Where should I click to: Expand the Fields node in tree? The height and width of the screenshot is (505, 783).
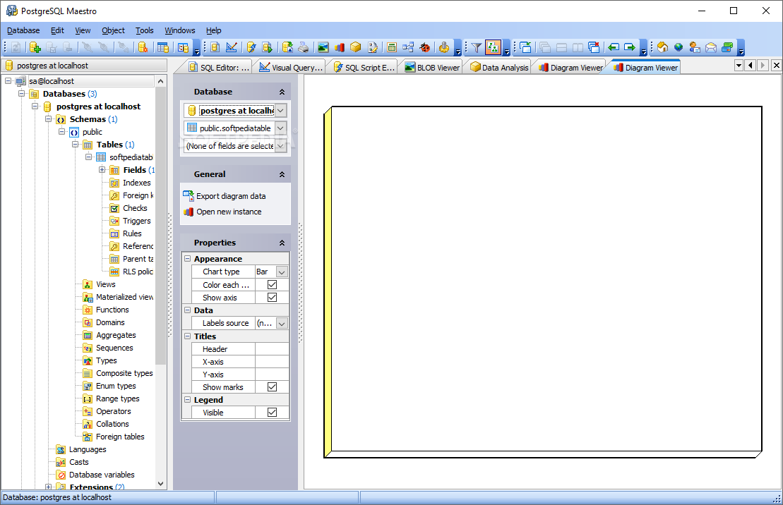102,170
